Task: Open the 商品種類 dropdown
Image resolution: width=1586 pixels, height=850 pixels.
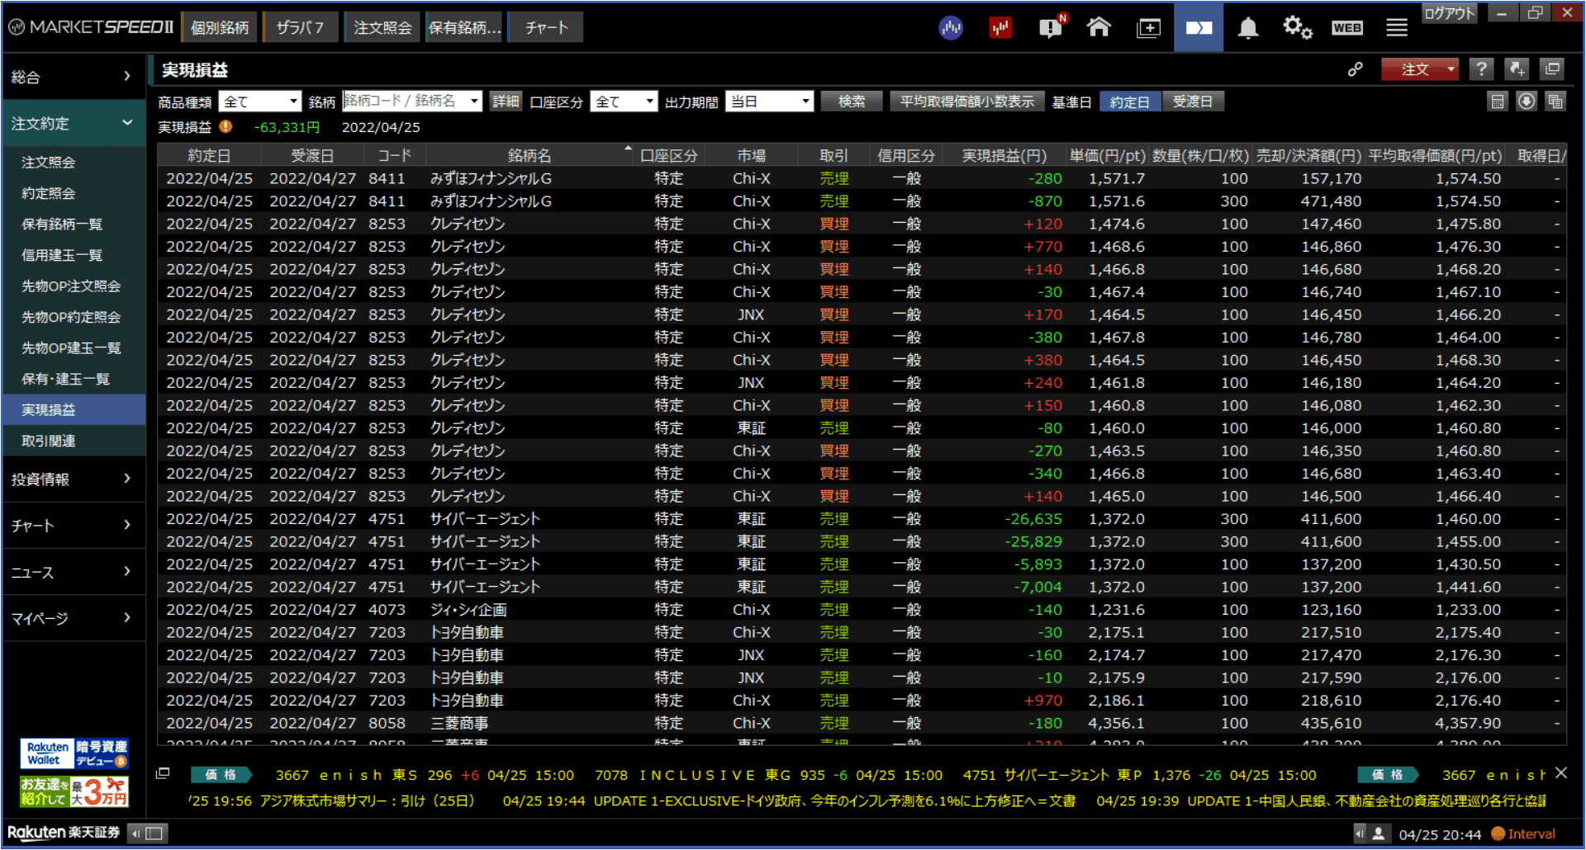Action: point(259,102)
